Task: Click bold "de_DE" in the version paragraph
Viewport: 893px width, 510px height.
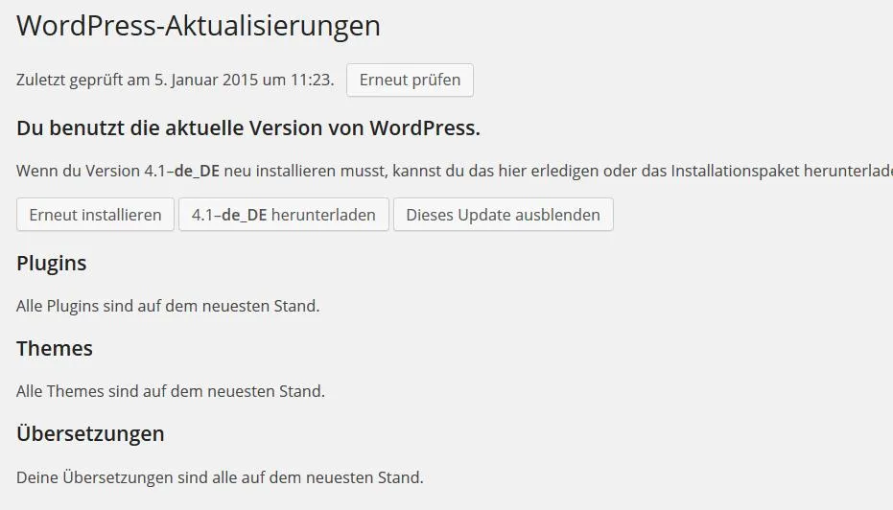Action: pyautogui.click(x=197, y=172)
